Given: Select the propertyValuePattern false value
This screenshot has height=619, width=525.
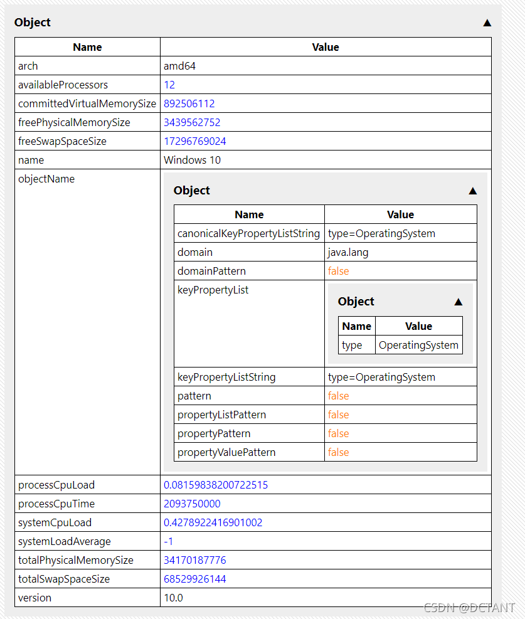Looking at the screenshot, I should (338, 452).
